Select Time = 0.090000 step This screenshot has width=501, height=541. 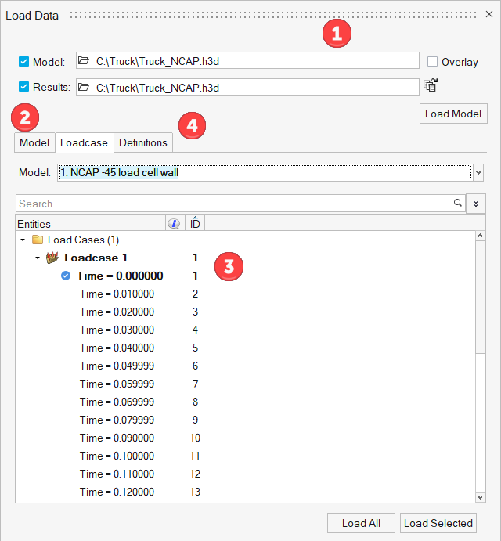[117, 438]
